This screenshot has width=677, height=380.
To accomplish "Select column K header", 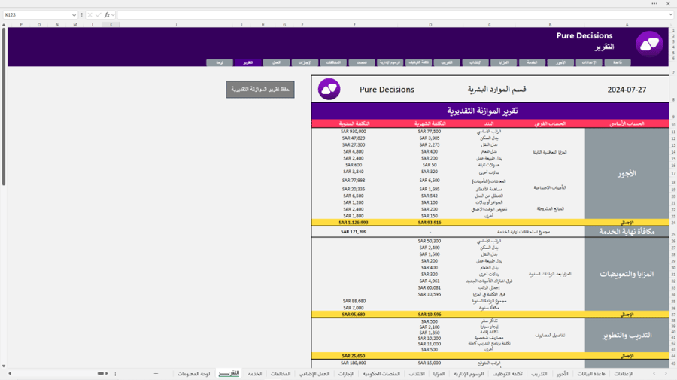I will click(x=111, y=25).
